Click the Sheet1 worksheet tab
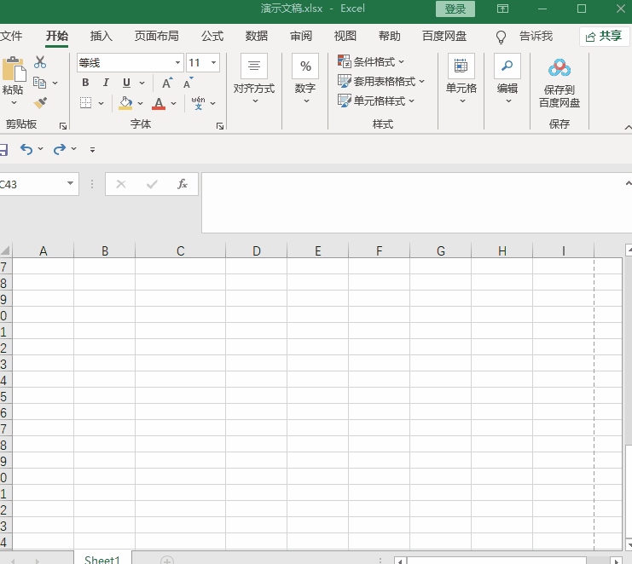Image resolution: width=632 pixels, height=564 pixels. point(102,559)
